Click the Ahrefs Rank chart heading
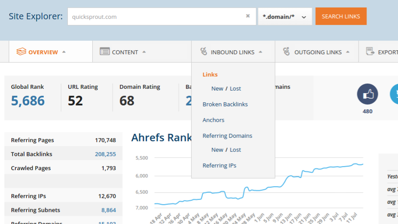The width and height of the screenshot is (398, 224). (162, 137)
